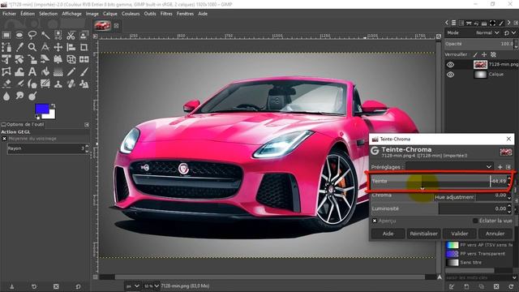519x292 pixels.
Task: Select the Pencil tool
Action: click(x=71, y=72)
